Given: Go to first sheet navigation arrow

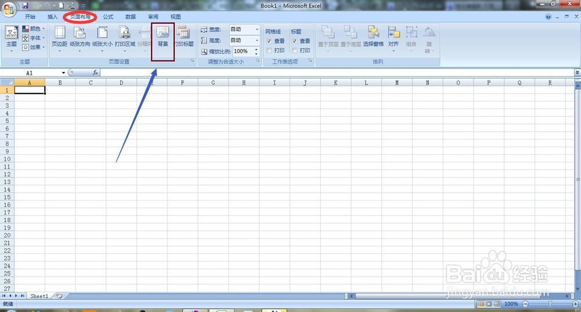Looking at the screenshot, I should pyautogui.click(x=3, y=296).
